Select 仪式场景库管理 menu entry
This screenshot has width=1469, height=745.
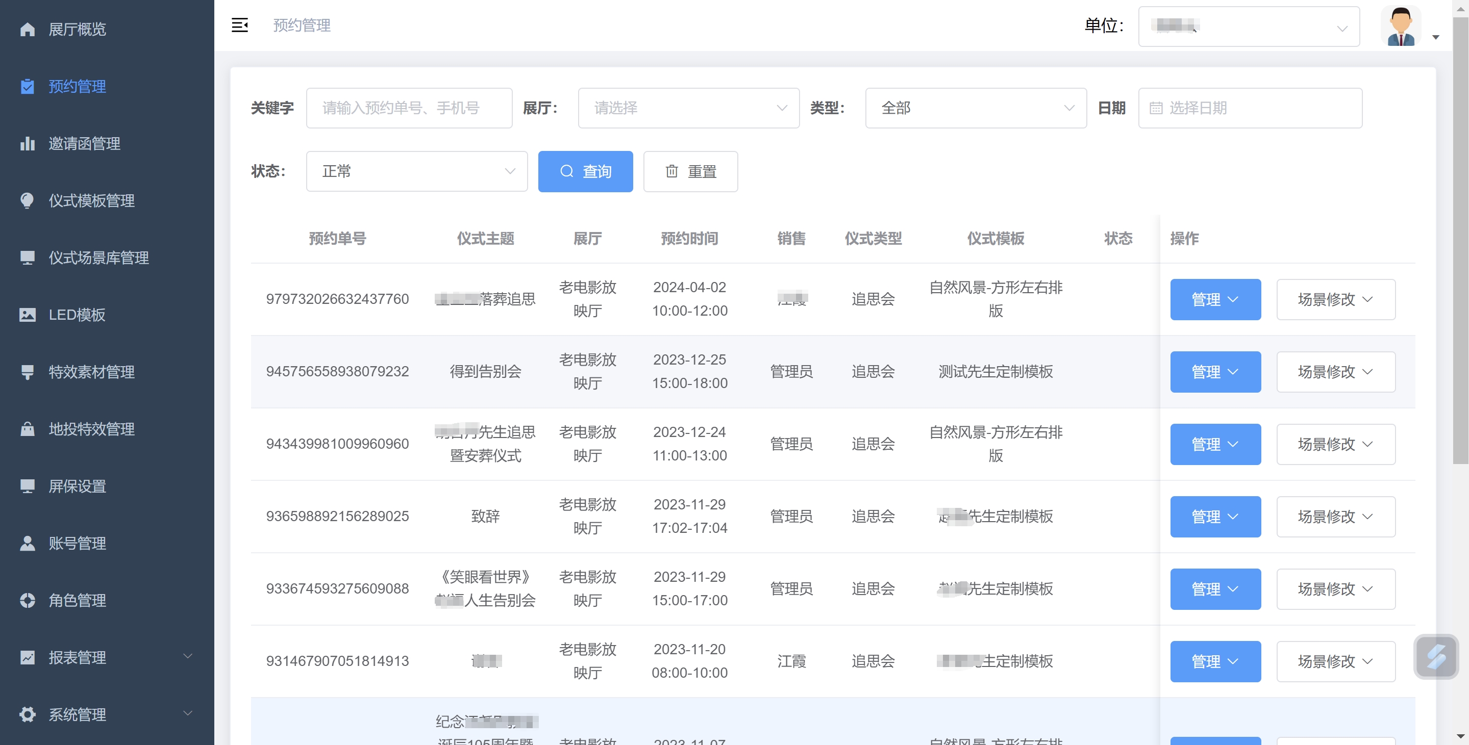point(107,258)
